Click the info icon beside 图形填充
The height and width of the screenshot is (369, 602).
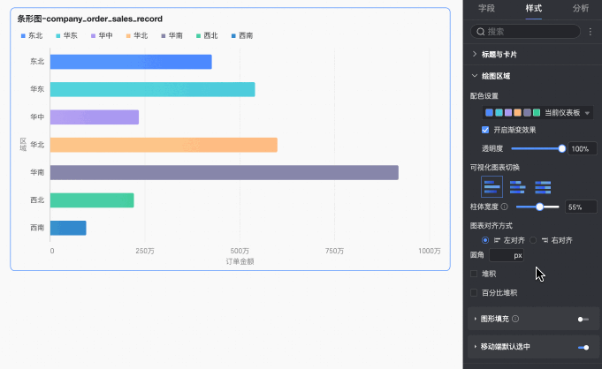tap(515, 319)
